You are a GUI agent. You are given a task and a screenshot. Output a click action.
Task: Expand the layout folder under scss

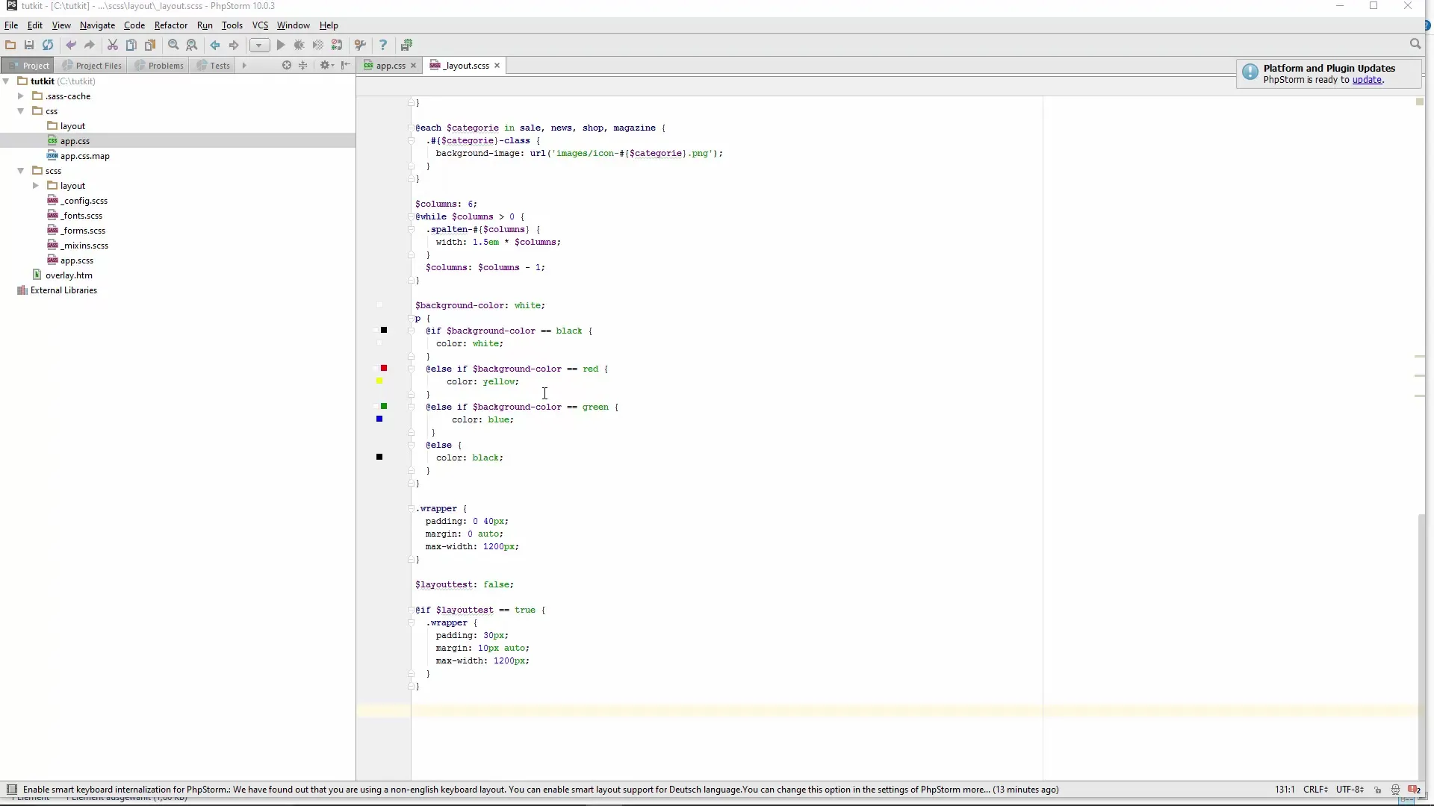coord(36,186)
